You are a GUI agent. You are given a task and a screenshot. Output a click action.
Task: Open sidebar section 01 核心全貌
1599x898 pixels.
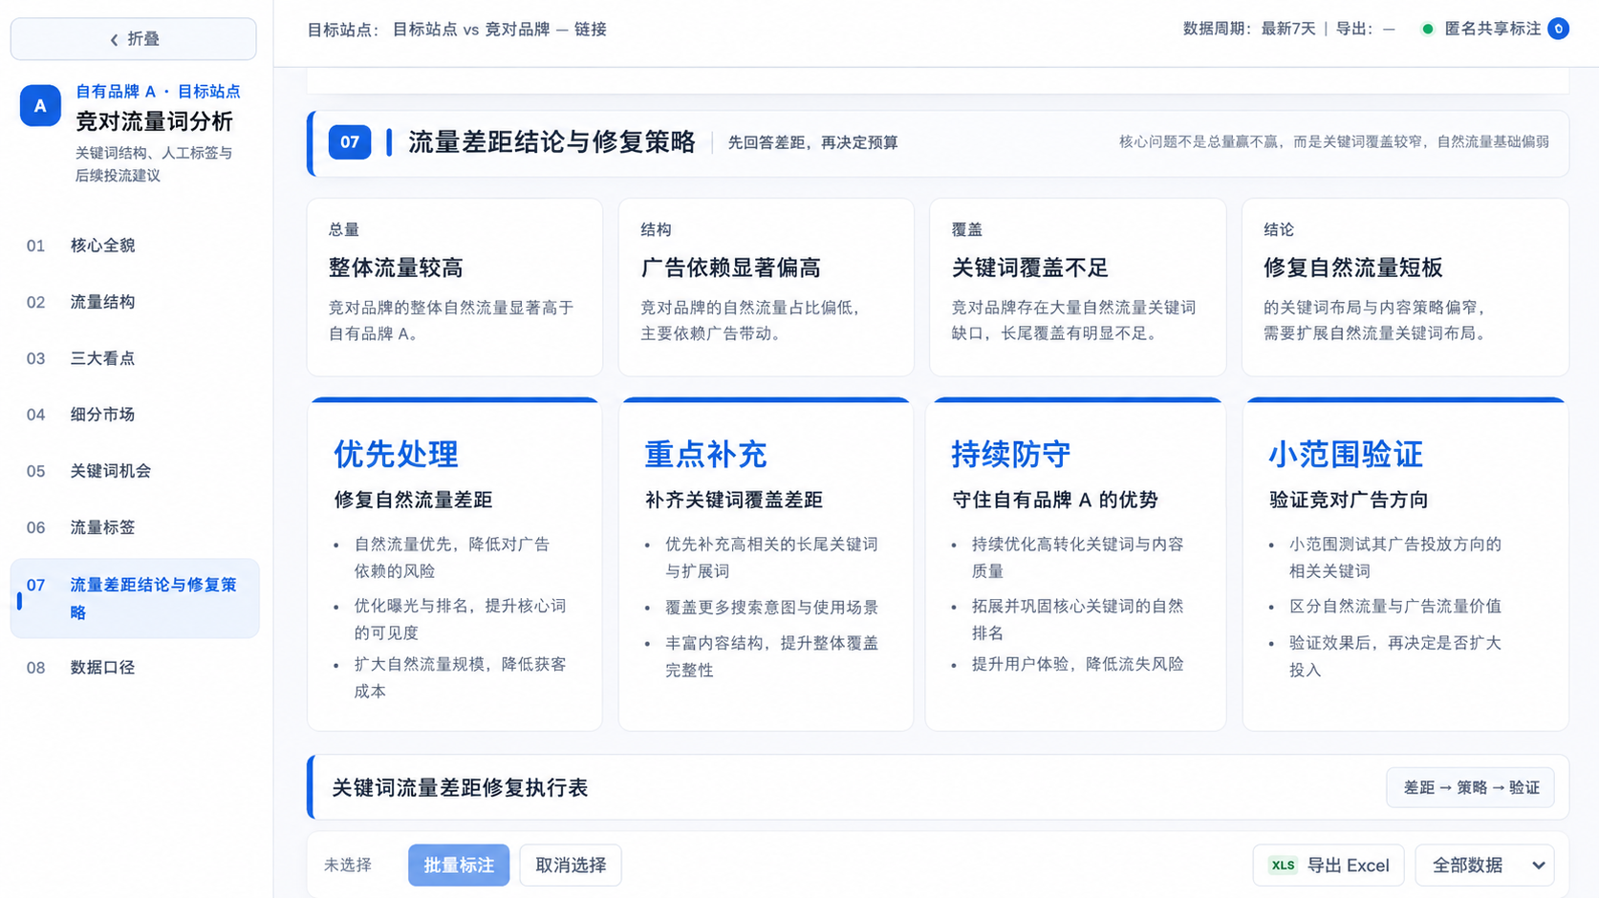(134, 246)
